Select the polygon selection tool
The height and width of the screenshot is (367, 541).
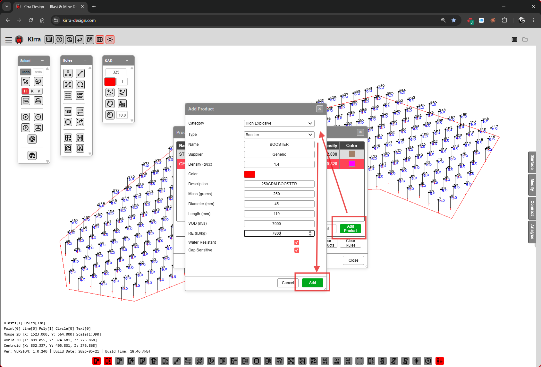point(38,82)
